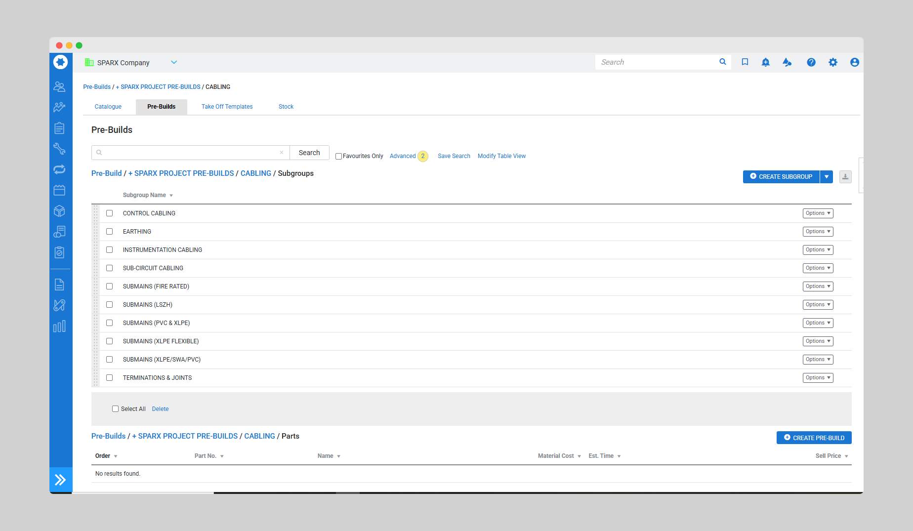Check the INSTRUMENTATION CABLING row checkbox
Screen dimensions: 913x531
click(110, 250)
